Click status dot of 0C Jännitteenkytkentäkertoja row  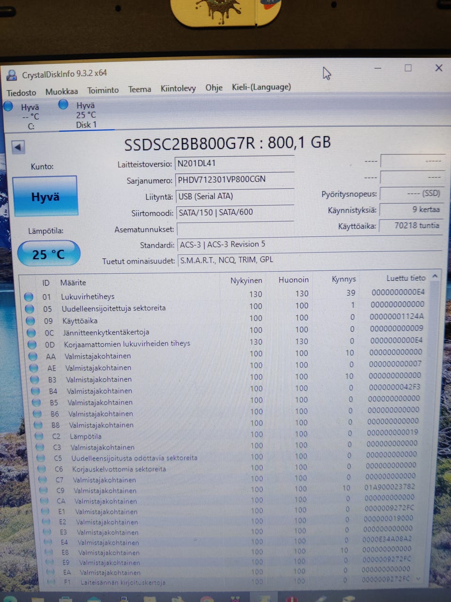[x=31, y=333]
